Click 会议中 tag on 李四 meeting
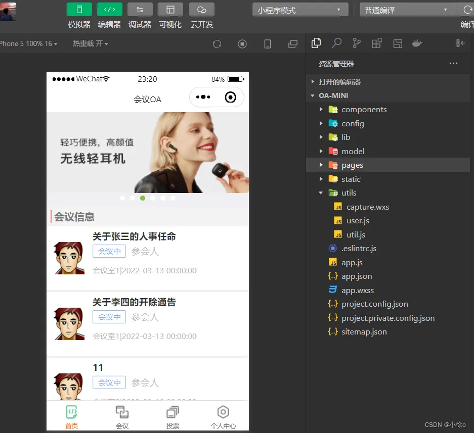 click(x=109, y=317)
